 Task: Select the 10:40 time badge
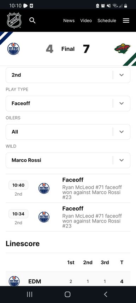(18, 185)
